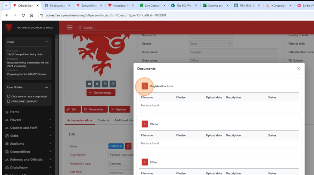
Task: Click the Edit button
Action: 73,109
